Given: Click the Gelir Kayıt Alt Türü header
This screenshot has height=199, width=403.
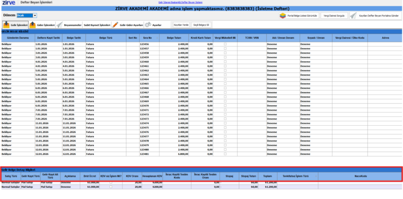Looking at the screenshot, I should 50,176.
